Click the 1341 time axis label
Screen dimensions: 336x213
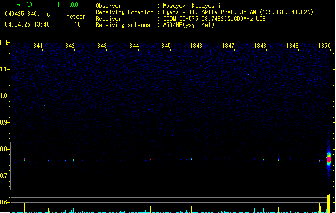click(36, 46)
